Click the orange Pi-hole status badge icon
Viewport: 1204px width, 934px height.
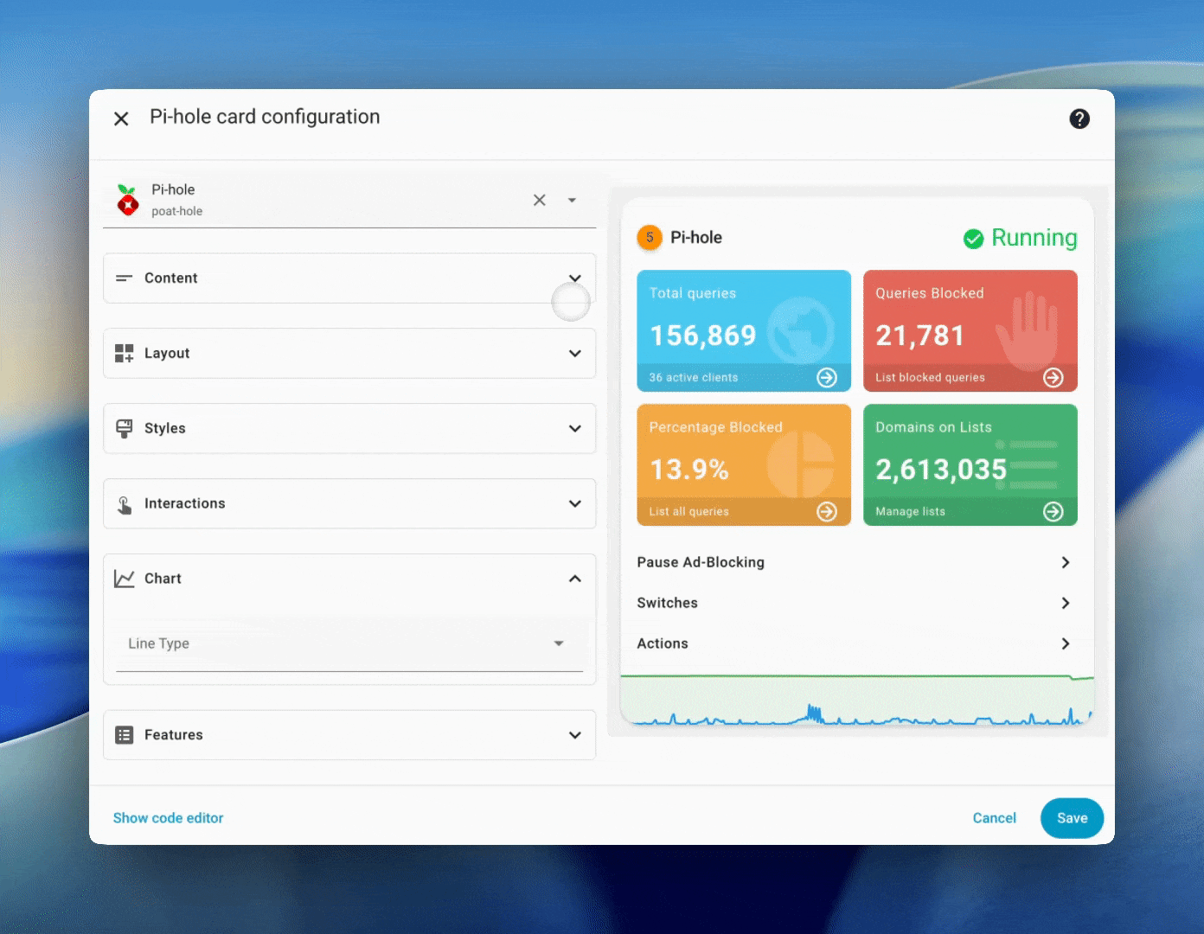[x=649, y=237]
